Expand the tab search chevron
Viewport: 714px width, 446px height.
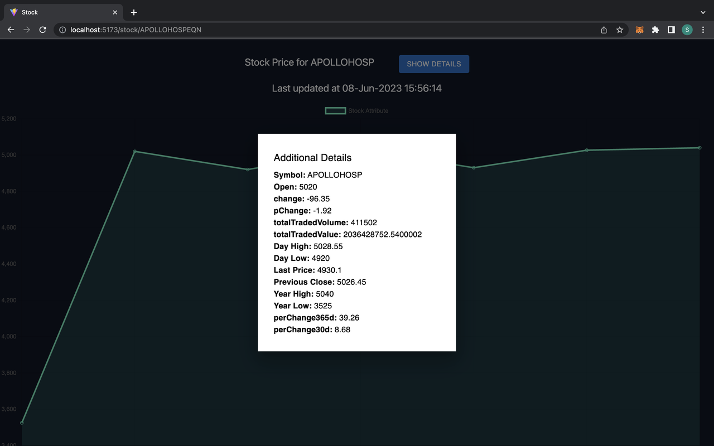703,12
